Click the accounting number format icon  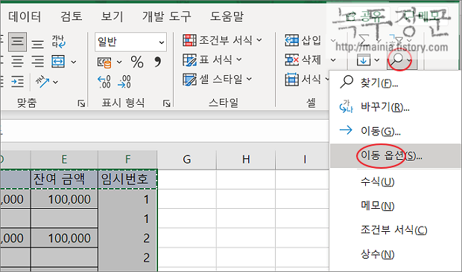[104, 62]
